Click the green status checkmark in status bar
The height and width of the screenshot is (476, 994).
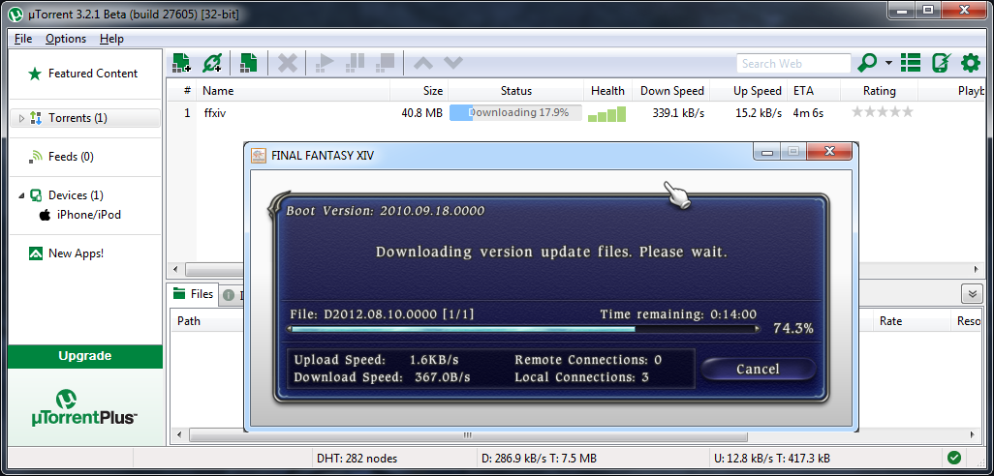tap(954, 458)
